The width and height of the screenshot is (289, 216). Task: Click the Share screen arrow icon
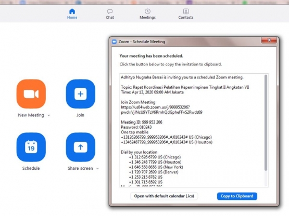81,147
